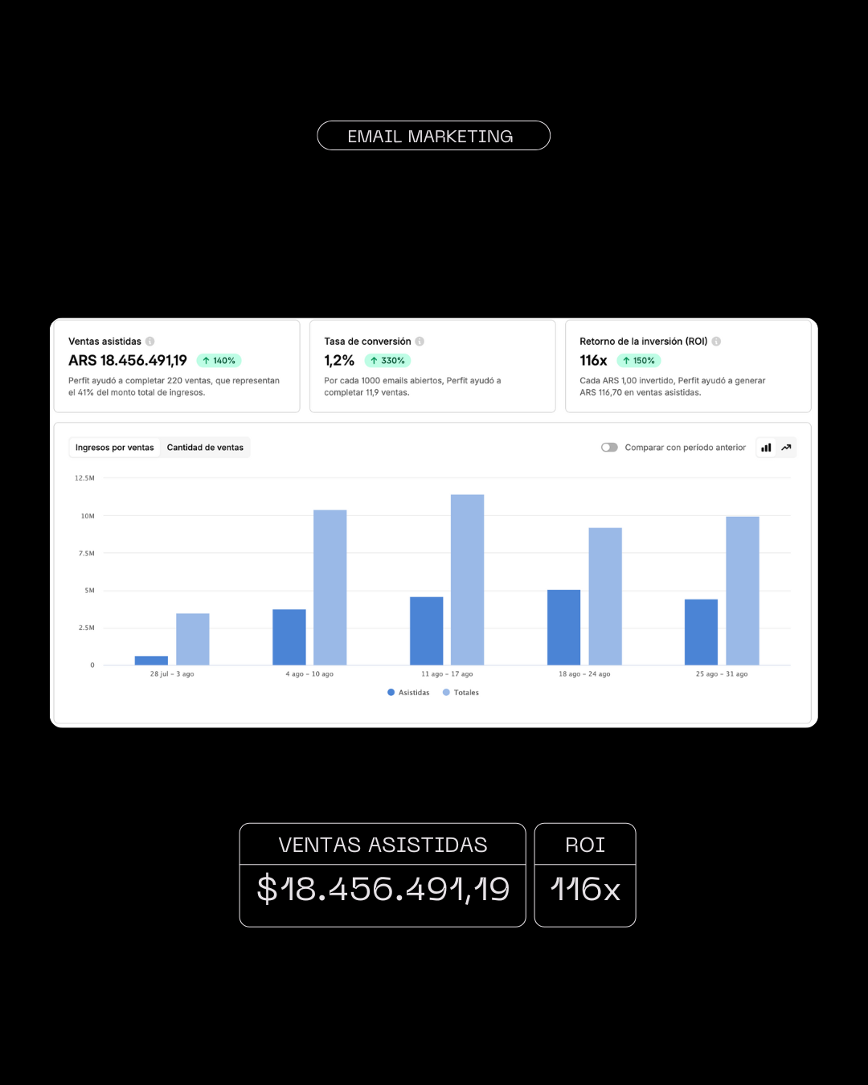The height and width of the screenshot is (1085, 868).
Task: Switch to Cantidad de ventas tab
Action: click(205, 448)
